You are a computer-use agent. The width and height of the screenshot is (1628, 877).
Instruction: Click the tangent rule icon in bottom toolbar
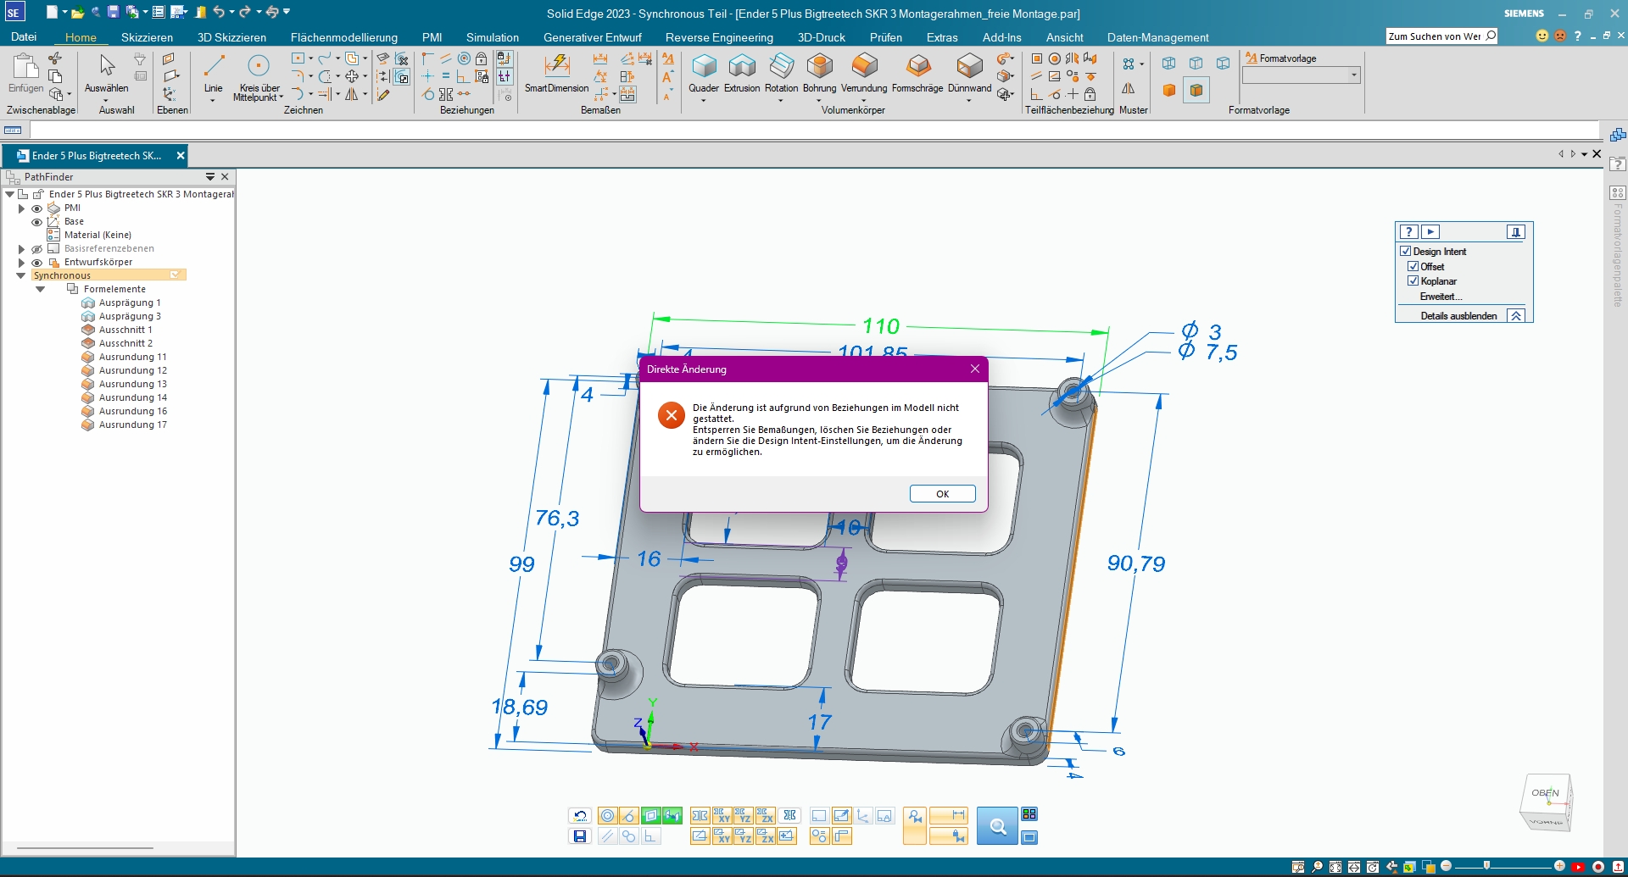(628, 816)
